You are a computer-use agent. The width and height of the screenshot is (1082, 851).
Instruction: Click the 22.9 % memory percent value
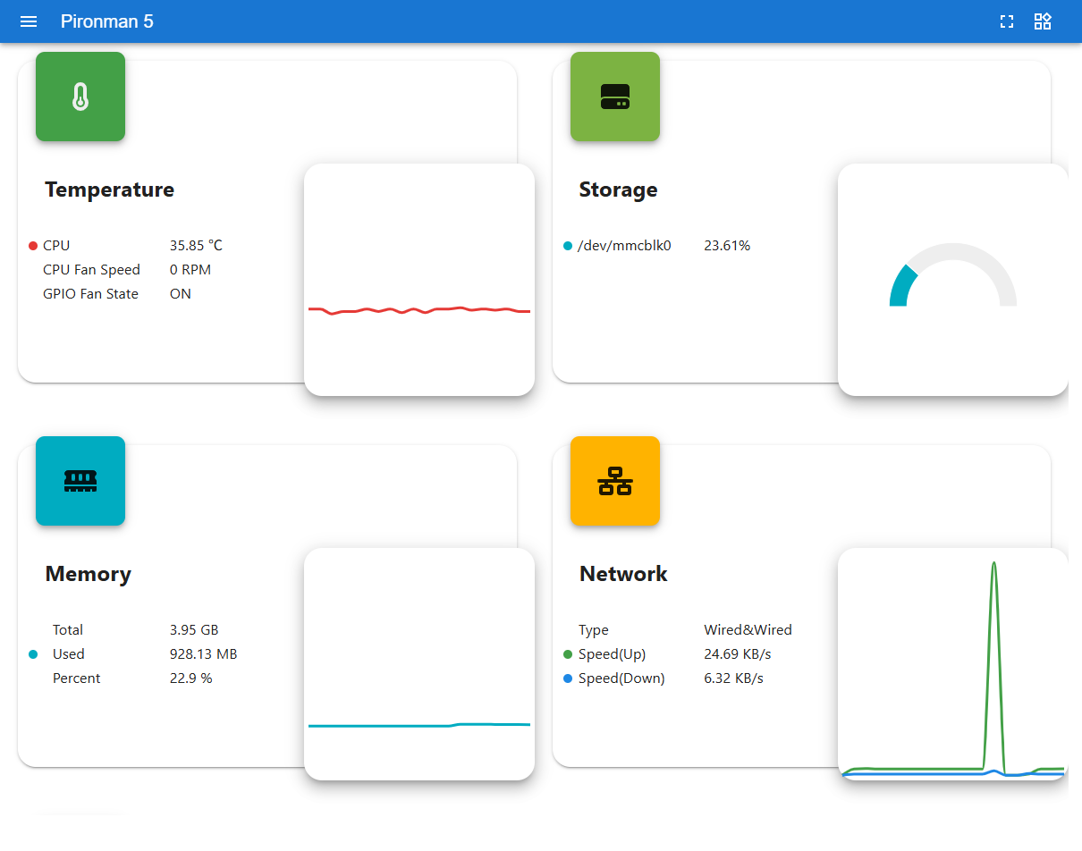[191, 678]
